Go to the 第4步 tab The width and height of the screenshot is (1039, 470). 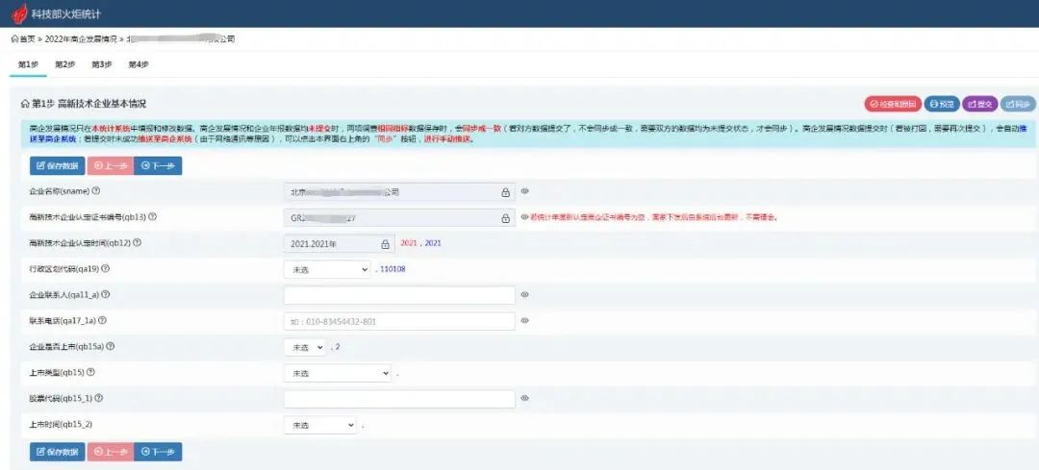point(139,64)
